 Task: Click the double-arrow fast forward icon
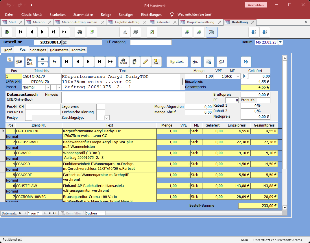click(x=246, y=62)
